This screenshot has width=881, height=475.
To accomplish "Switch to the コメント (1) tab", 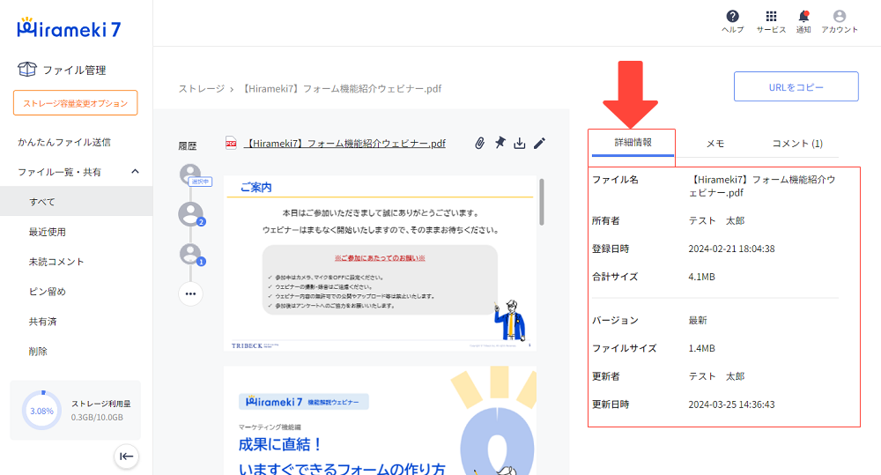I will coord(796,144).
